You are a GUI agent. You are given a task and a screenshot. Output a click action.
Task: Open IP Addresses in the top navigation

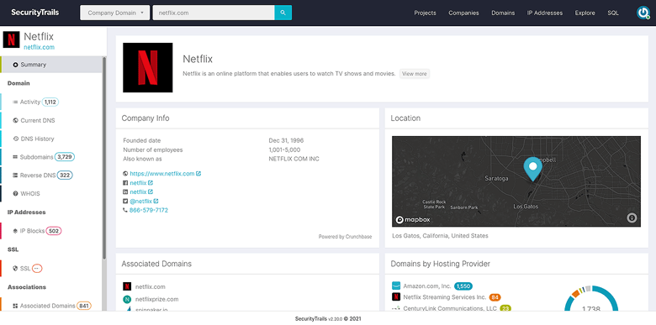(x=545, y=13)
